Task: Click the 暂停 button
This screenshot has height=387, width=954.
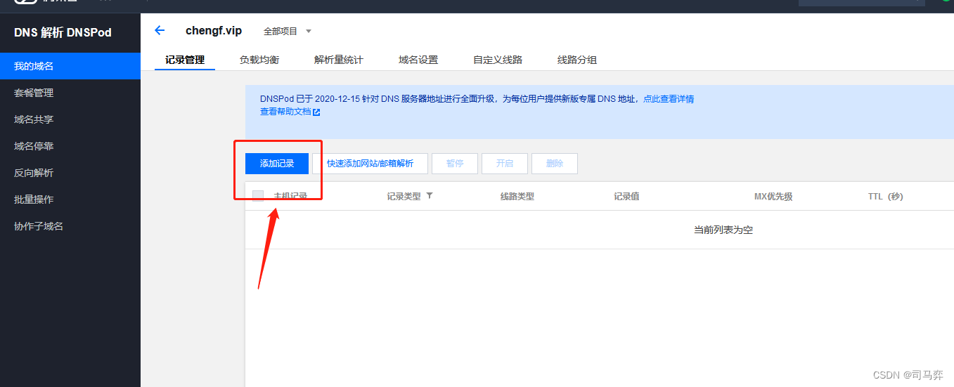Action: [x=455, y=164]
